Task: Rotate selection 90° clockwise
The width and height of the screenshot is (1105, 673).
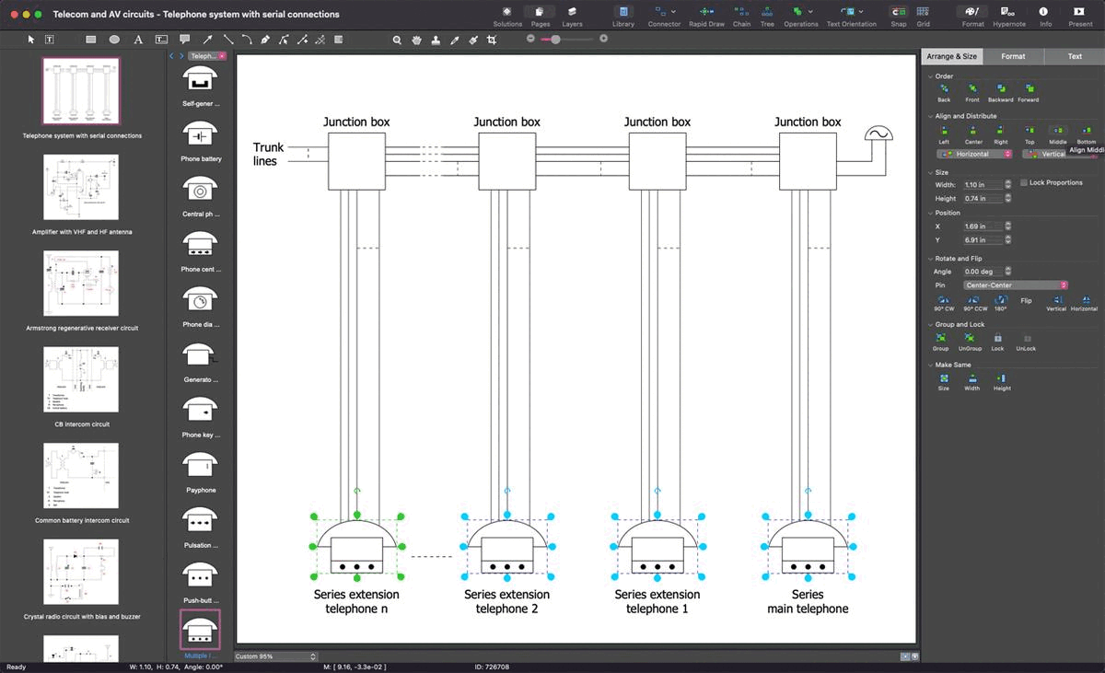Action: coord(944,301)
